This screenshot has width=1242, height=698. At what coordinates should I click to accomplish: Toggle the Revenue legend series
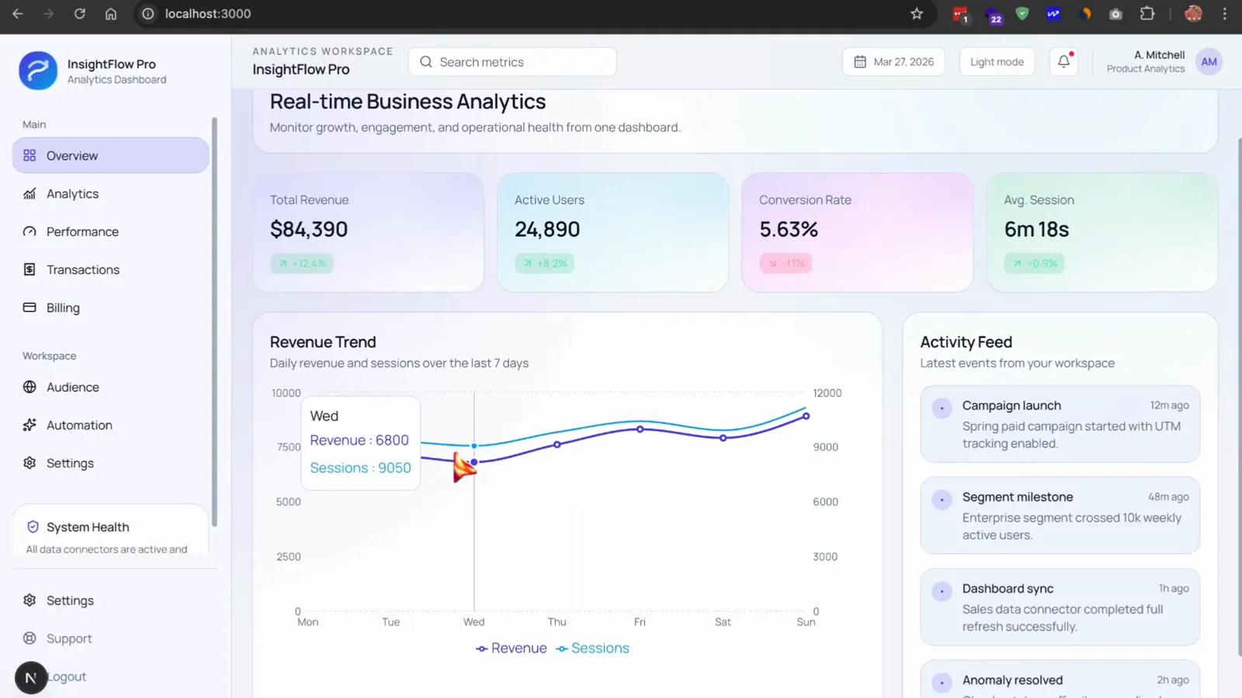[x=512, y=648]
